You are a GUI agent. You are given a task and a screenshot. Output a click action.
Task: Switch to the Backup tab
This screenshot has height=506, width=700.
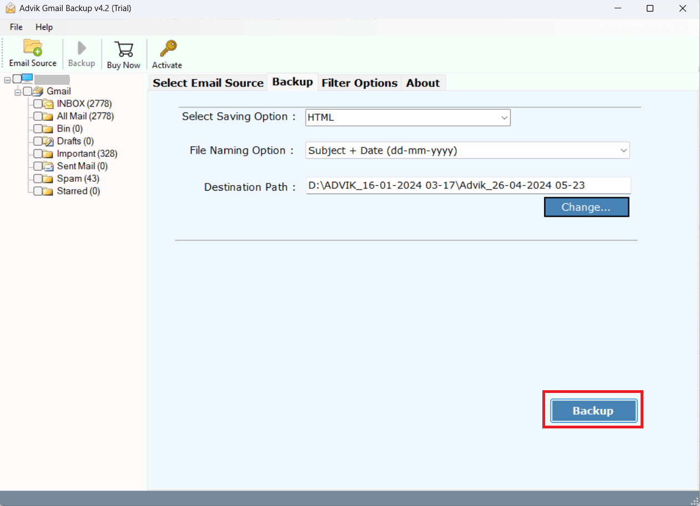tap(293, 81)
